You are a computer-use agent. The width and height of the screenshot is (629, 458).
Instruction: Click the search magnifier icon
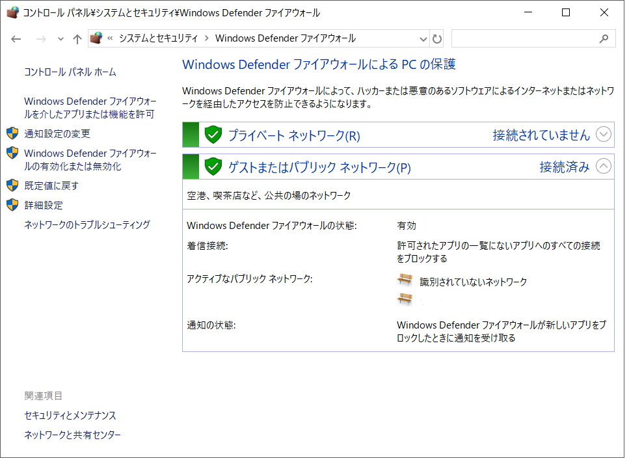(604, 38)
